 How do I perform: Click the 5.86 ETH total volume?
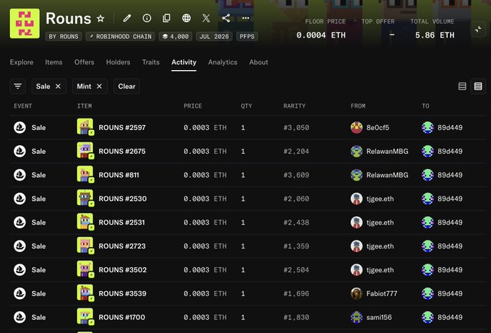pos(435,35)
